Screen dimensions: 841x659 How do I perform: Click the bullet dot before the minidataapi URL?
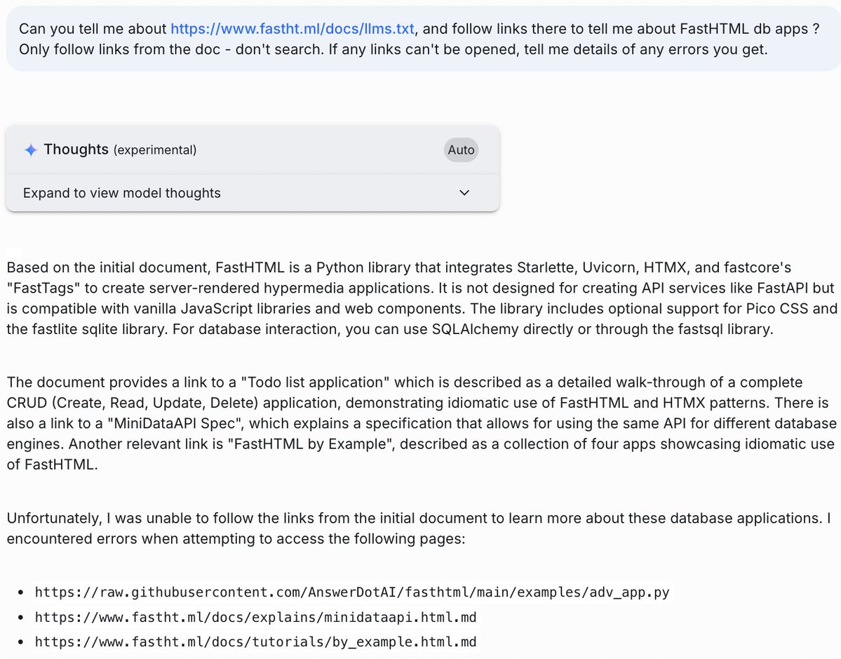point(20,618)
